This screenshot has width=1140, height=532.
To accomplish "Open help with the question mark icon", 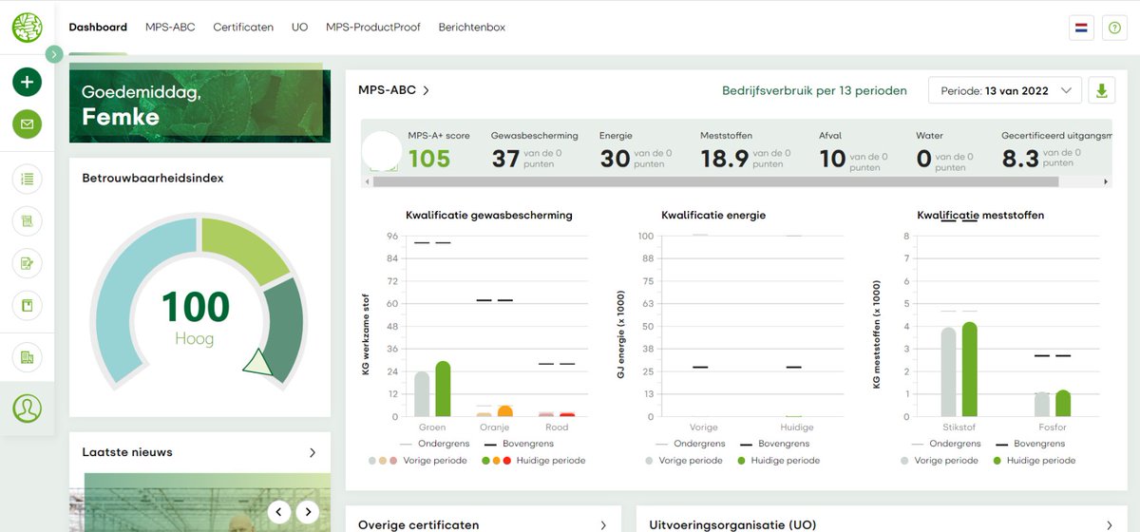I will [x=1113, y=28].
